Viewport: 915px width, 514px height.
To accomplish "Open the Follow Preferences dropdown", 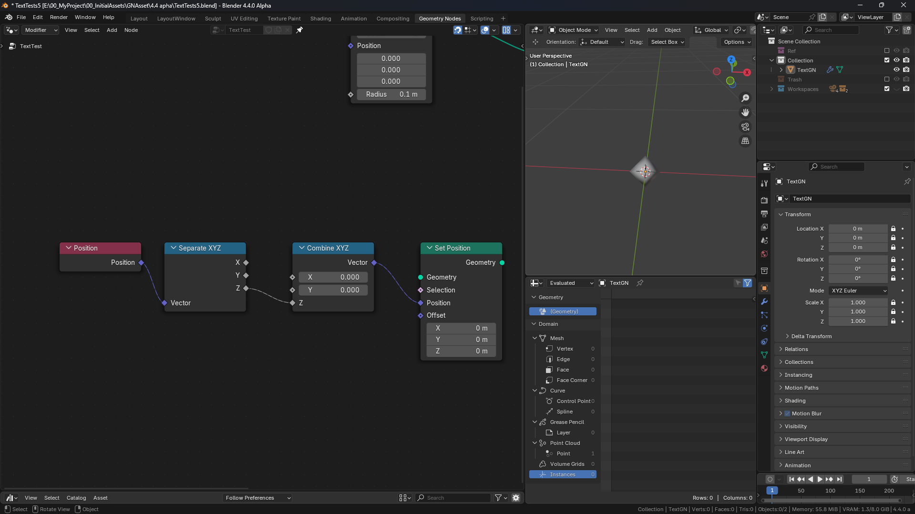I will click(x=257, y=498).
